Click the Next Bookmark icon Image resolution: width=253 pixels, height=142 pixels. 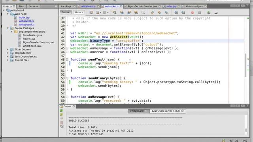[x=160, y=13]
